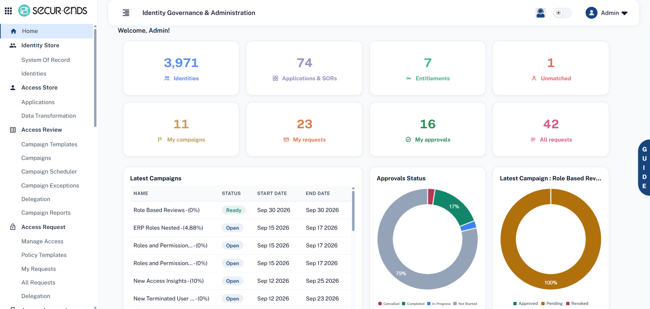
Task: Click the orange Pending 100% donut ring
Action: (x=551, y=282)
